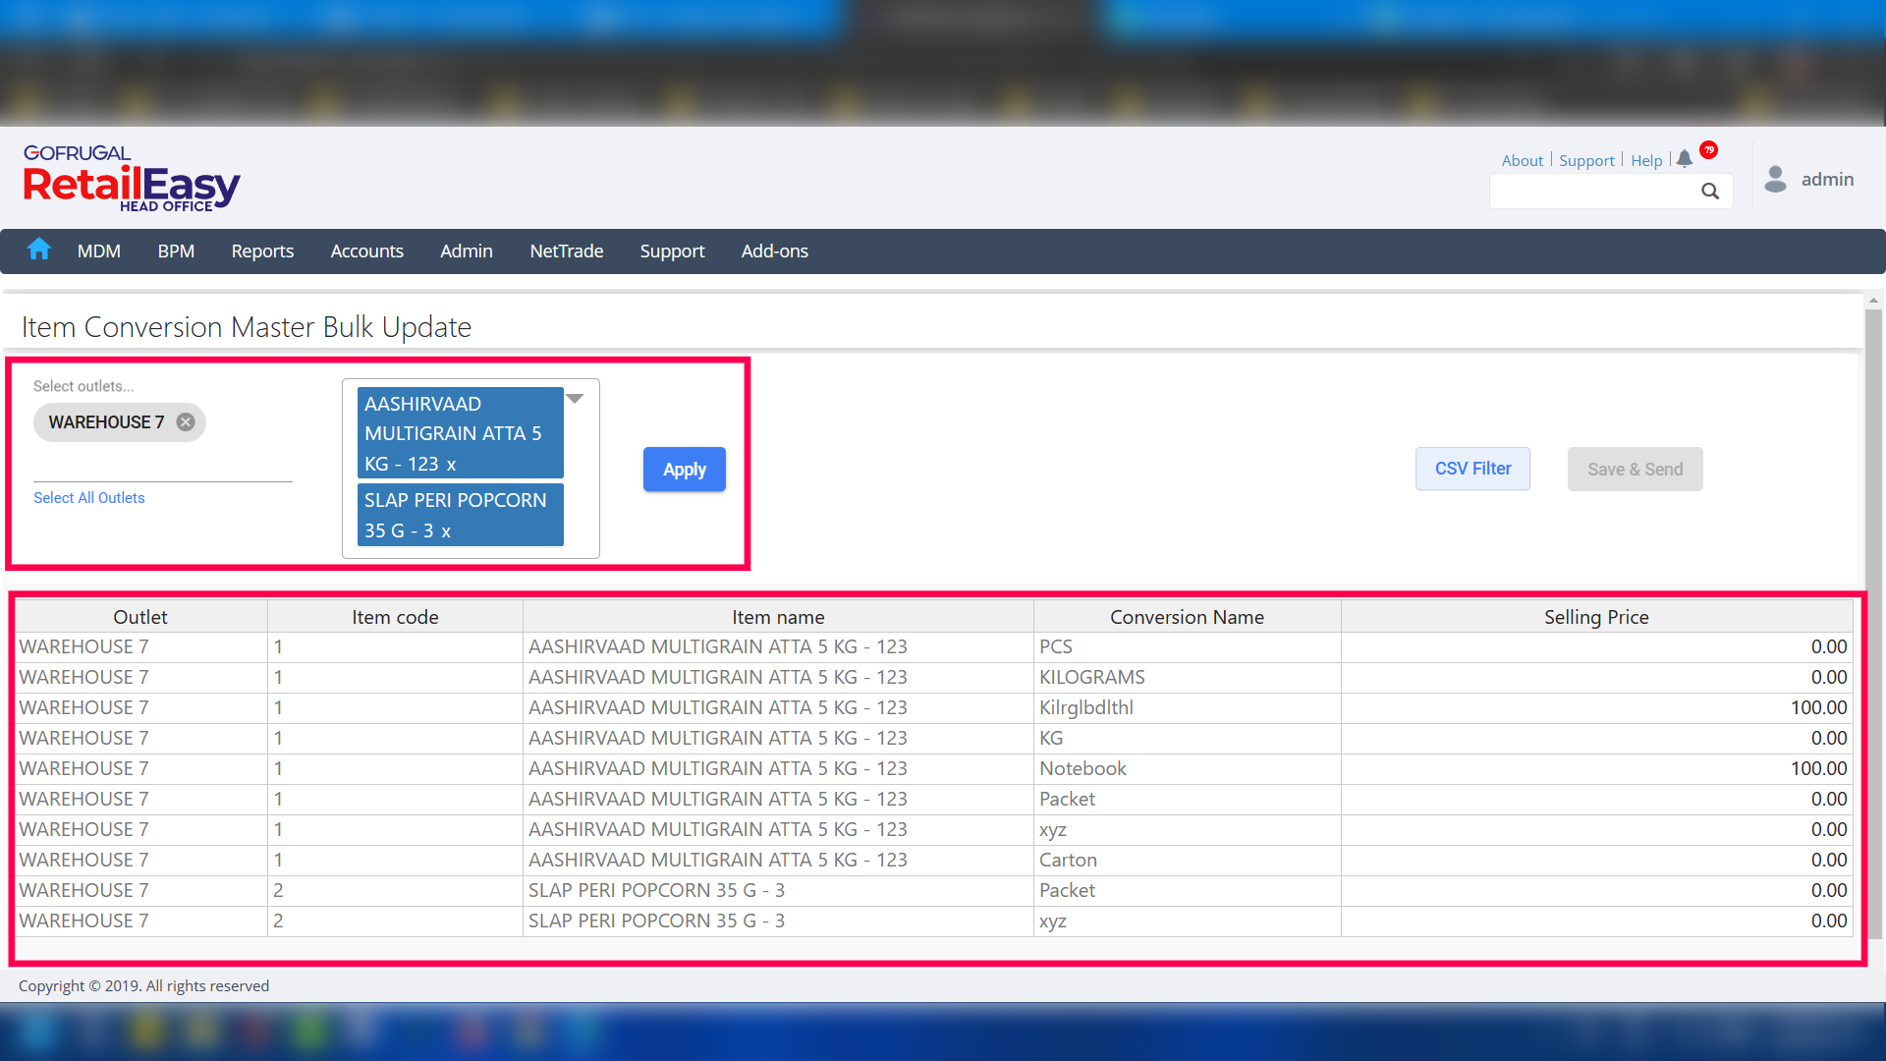
Task: Open the MDM menu
Action: 99,251
